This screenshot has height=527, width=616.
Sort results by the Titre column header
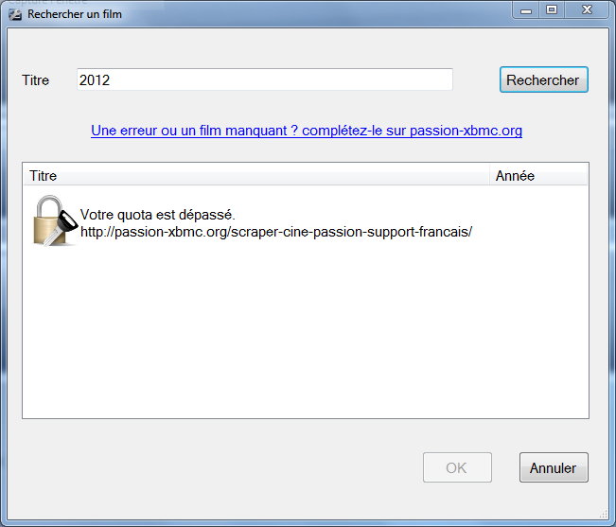pos(256,175)
